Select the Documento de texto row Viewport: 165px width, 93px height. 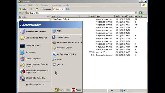113,55
